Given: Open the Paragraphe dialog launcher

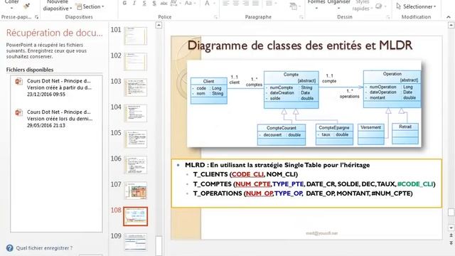Looking at the screenshot, I should click(x=301, y=17).
